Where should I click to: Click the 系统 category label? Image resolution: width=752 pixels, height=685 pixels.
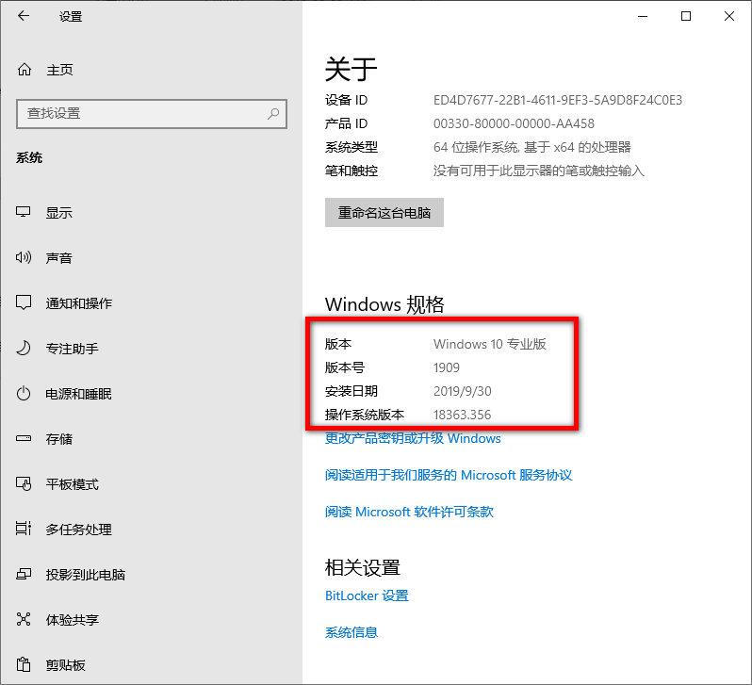[29, 157]
